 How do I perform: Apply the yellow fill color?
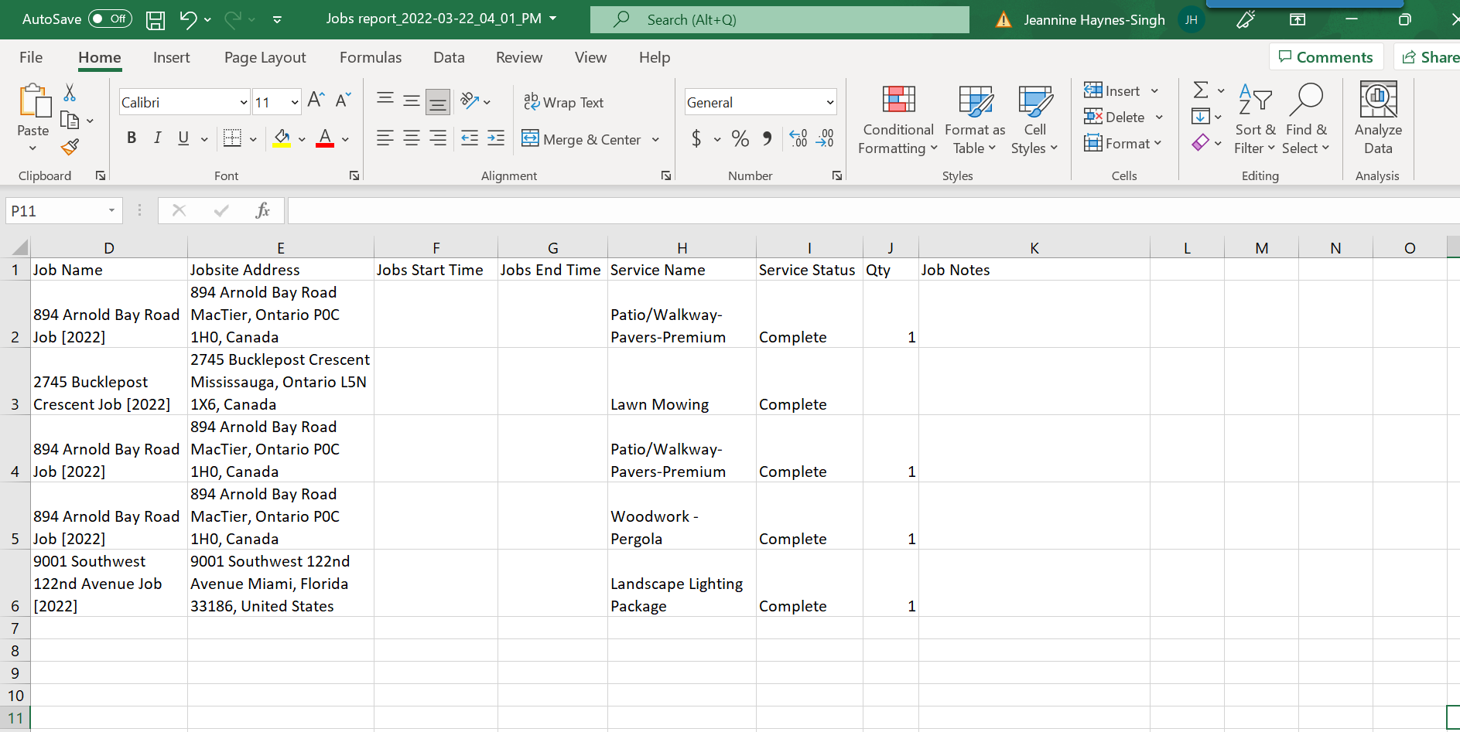pos(282,139)
